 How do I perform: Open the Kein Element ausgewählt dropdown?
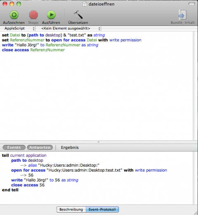(68, 28)
